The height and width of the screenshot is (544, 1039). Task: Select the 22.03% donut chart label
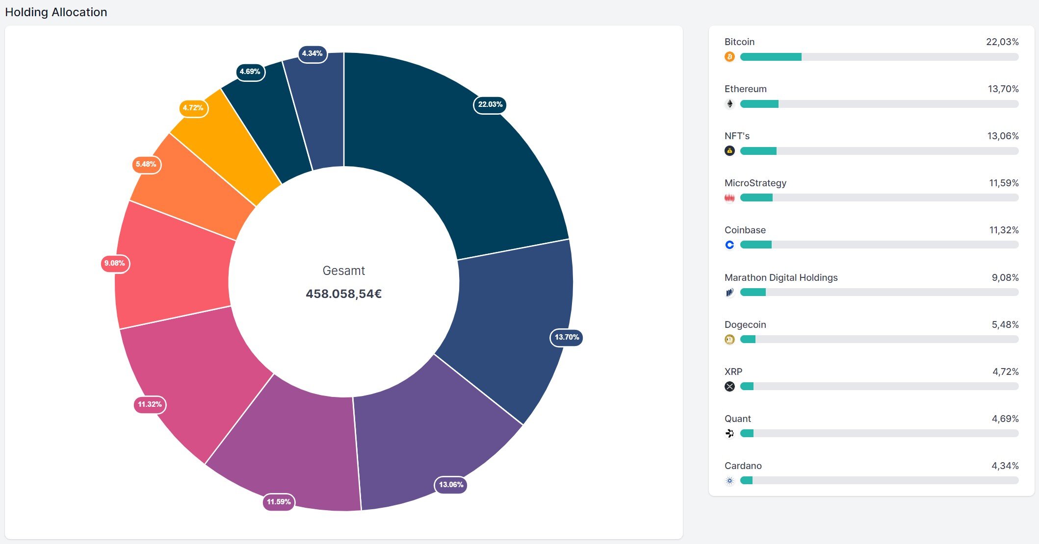click(x=490, y=104)
